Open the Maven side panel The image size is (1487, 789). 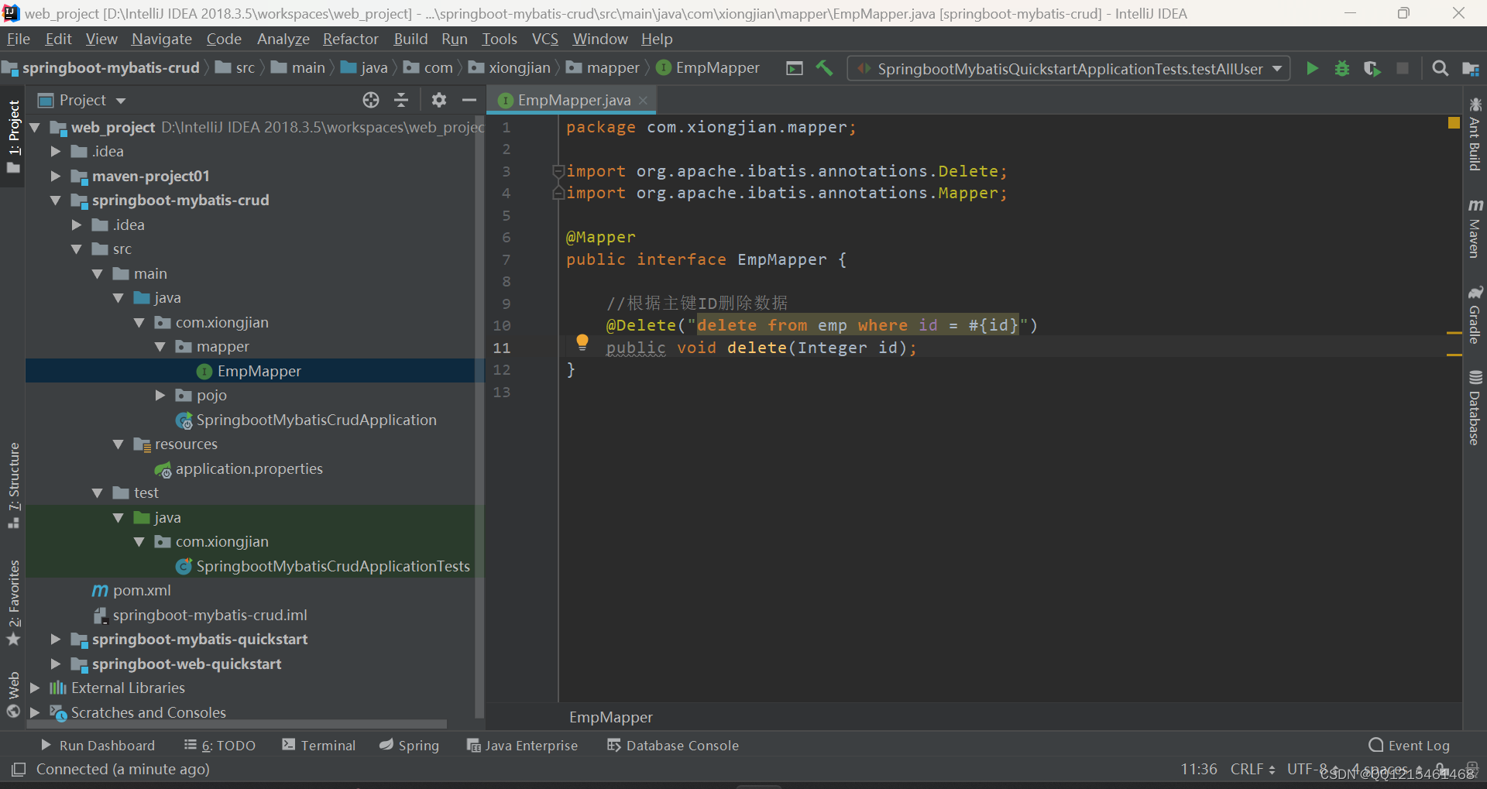(x=1475, y=228)
